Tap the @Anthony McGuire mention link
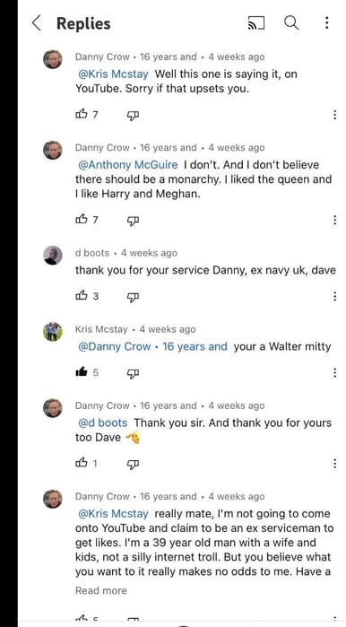This screenshot has width=346, height=627. [x=128, y=165]
